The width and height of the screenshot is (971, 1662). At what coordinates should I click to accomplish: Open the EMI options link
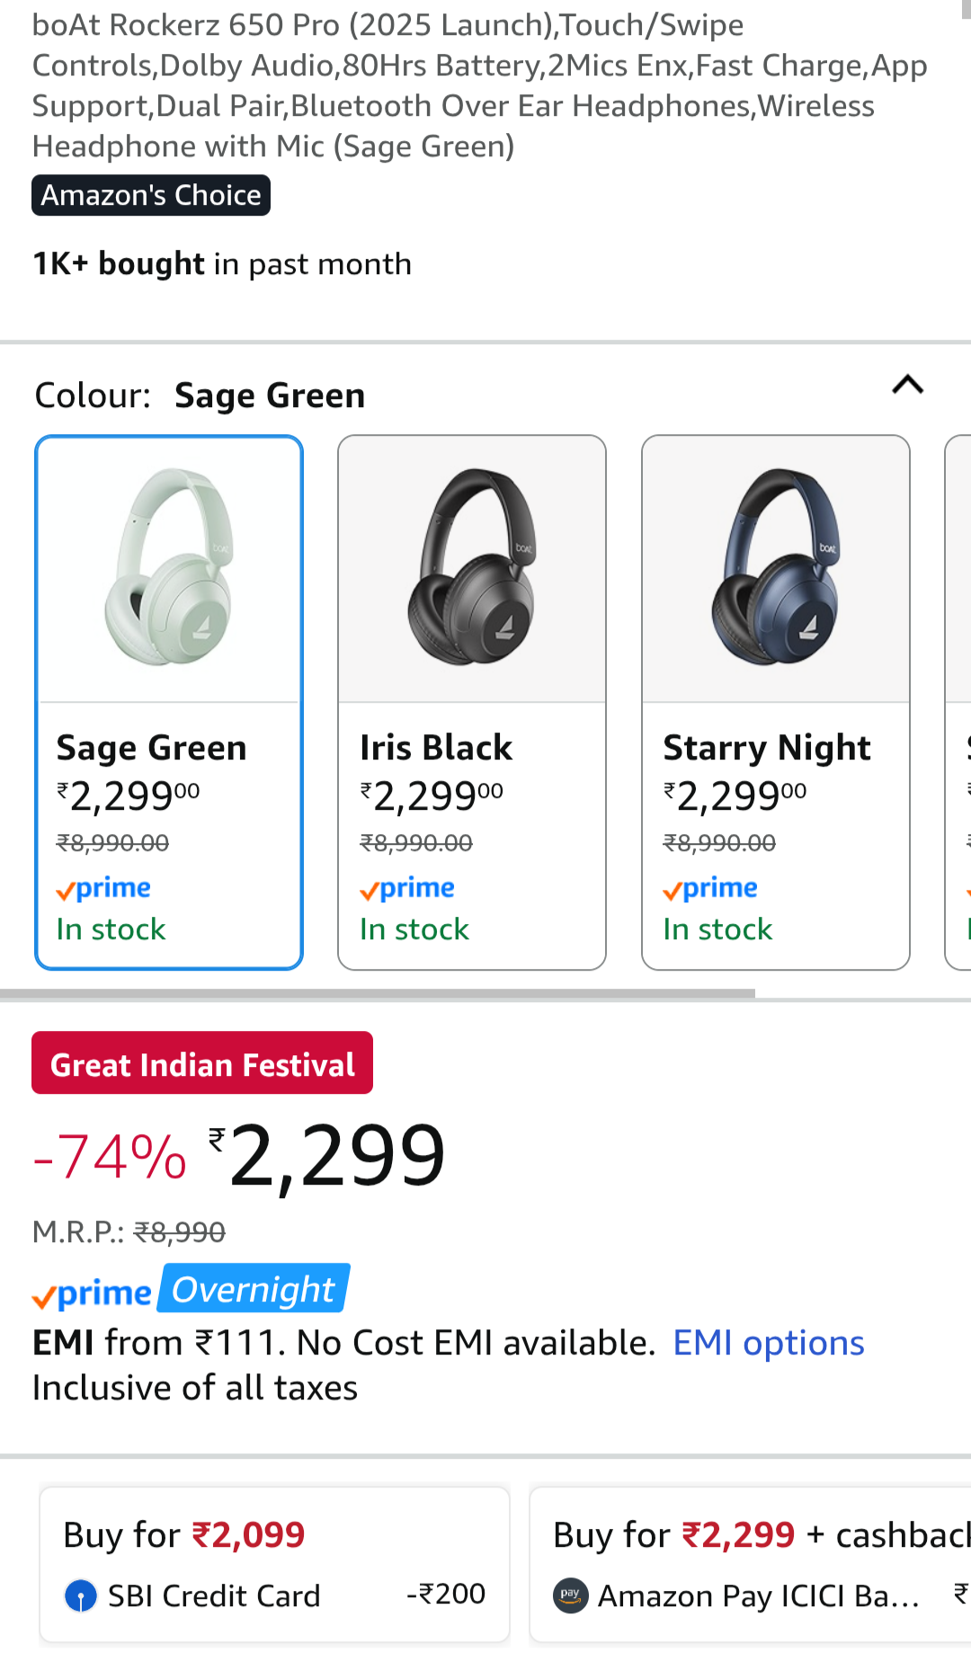pos(768,1343)
